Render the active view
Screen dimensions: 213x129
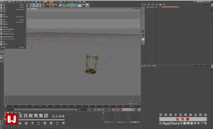(48, 5)
